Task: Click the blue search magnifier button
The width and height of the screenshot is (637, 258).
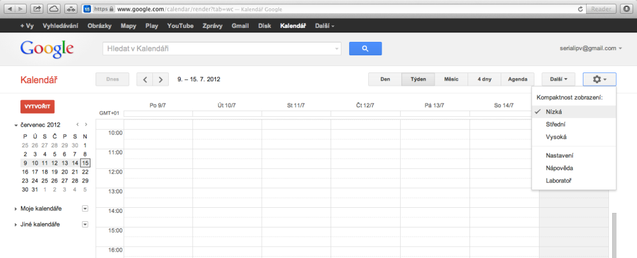Action: 365,48
